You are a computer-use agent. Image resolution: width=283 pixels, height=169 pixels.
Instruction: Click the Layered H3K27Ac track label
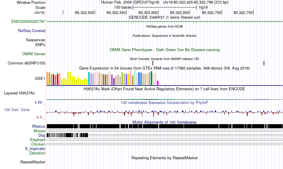(x=19, y=93)
